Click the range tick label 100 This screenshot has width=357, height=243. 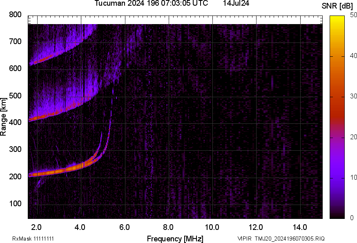[x=15, y=203]
